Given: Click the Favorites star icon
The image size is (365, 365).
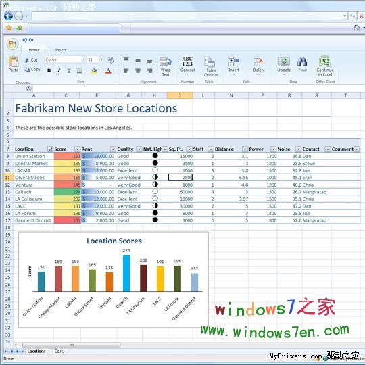Looking at the screenshot, I should point(9,28).
